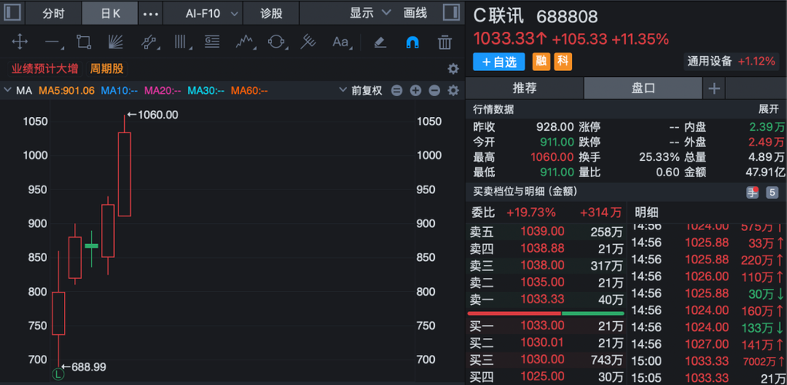Open the 显示 display dropdown
Screen dimensions: 787x385
tap(371, 13)
